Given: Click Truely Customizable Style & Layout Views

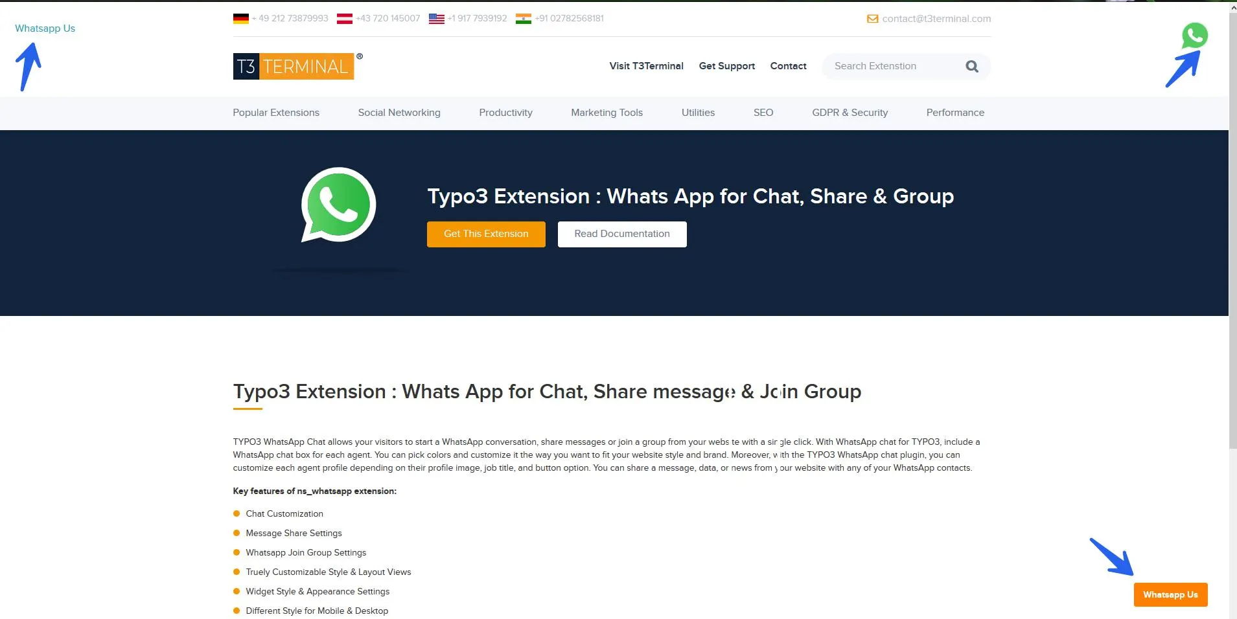Looking at the screenshot, I should pyautogui.click(x=328, y=572).
